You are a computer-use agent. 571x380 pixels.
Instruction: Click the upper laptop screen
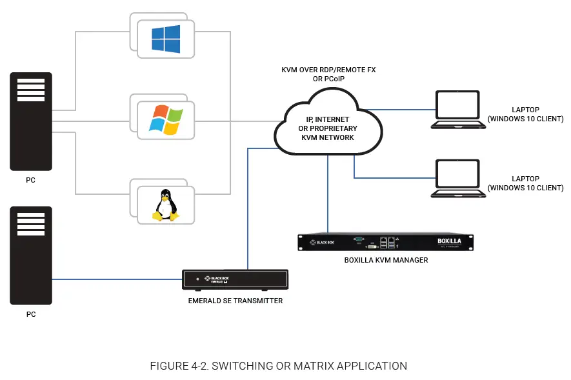coord(457,105)
